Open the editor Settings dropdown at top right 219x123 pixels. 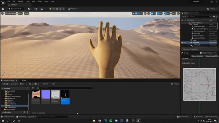[x=212, y=9]
